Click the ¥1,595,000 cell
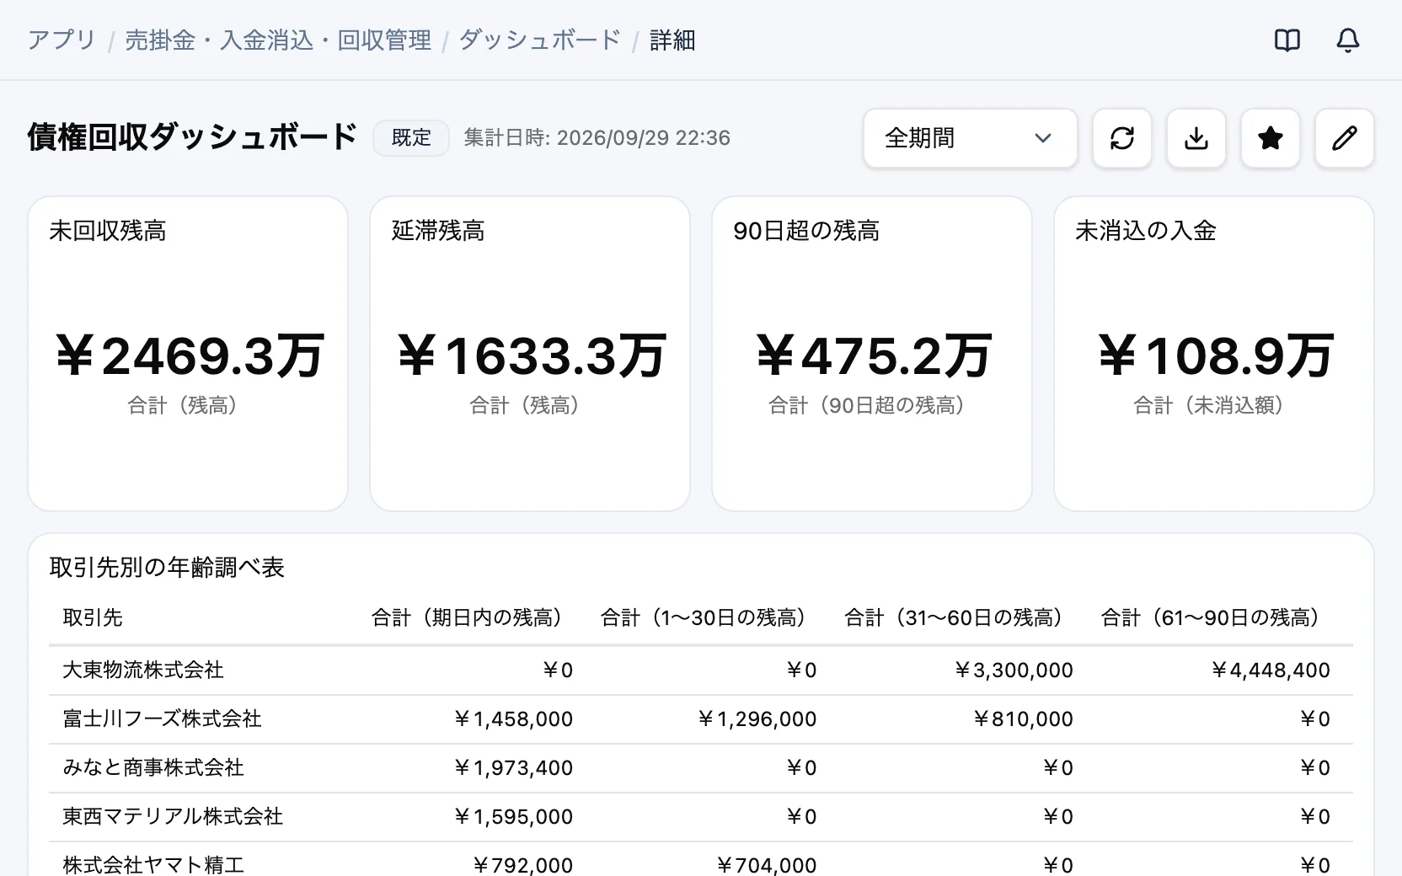This screenshot has height=876, width=1402. 513,817
